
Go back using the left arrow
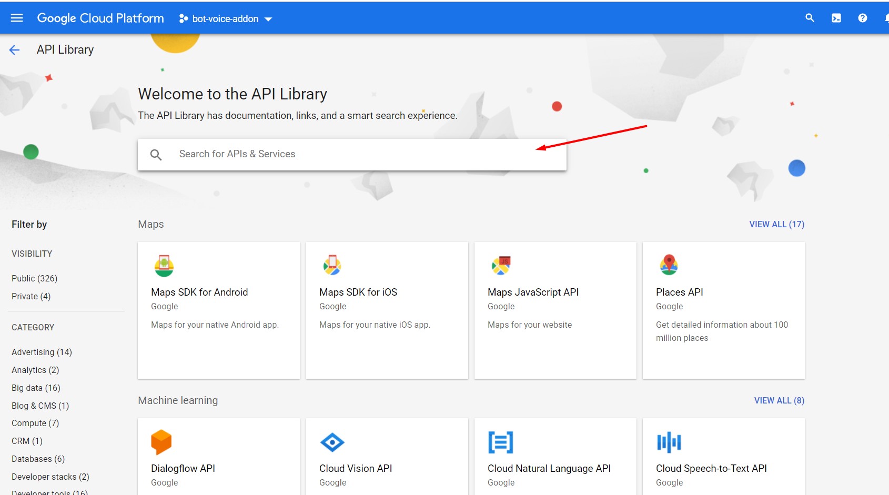15,50
